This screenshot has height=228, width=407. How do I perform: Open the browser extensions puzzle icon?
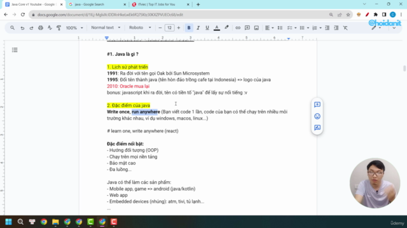[376, 15]
